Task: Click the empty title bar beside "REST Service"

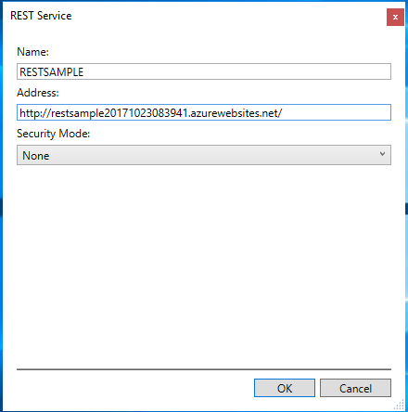Action: pyautogui.click(x=229, y=16)
